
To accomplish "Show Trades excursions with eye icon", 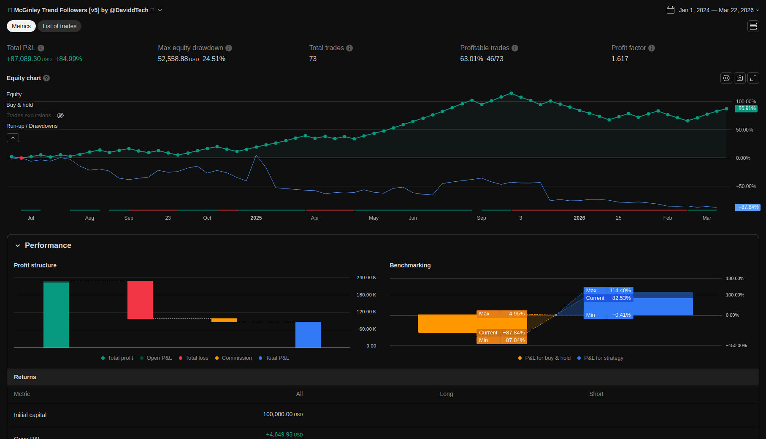I will 60,116.
